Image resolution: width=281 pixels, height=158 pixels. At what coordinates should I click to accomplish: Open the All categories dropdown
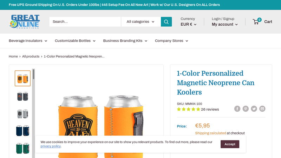click(140, 22)
